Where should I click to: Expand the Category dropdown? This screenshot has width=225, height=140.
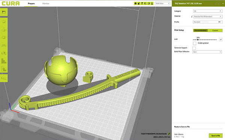click(x=208, y=11)
